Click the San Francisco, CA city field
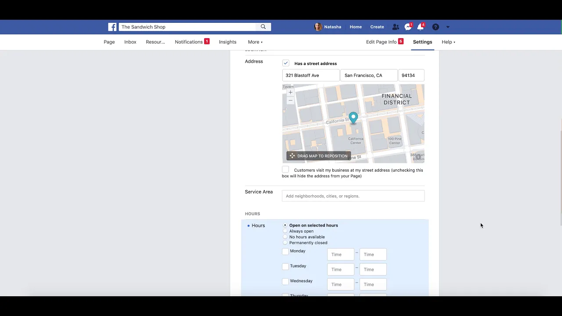 click(x=369, y=75)
